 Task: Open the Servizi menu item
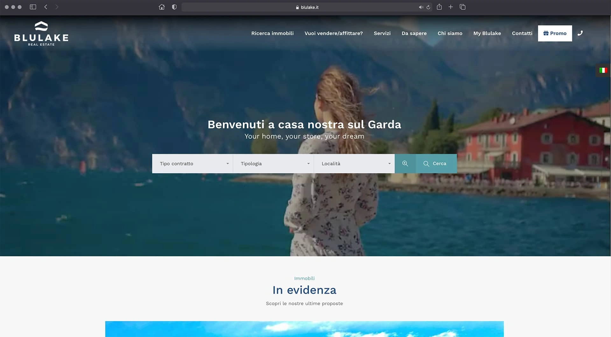[x=382, y=33]
